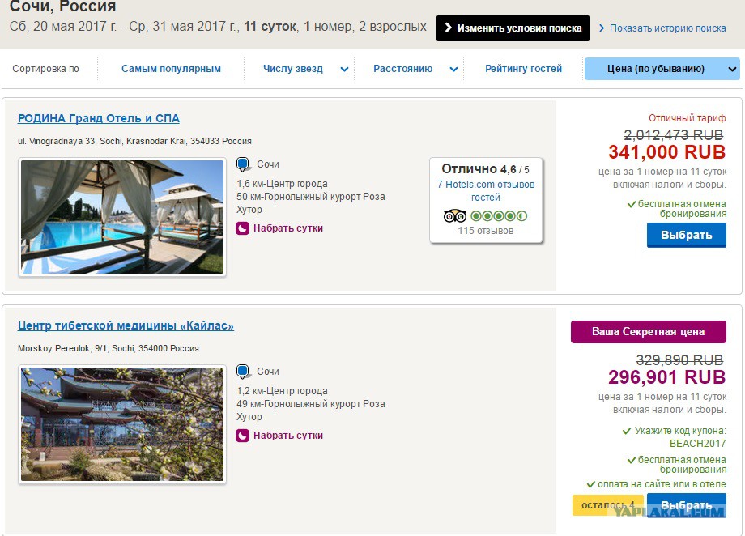
Task: Click the 341,000 RUB price
Action: [666, 152]
